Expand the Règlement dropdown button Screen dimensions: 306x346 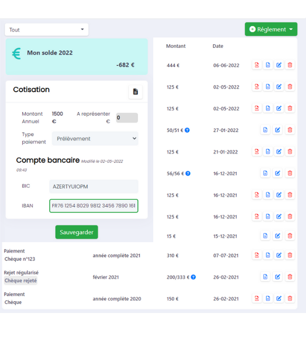[271, 30]
